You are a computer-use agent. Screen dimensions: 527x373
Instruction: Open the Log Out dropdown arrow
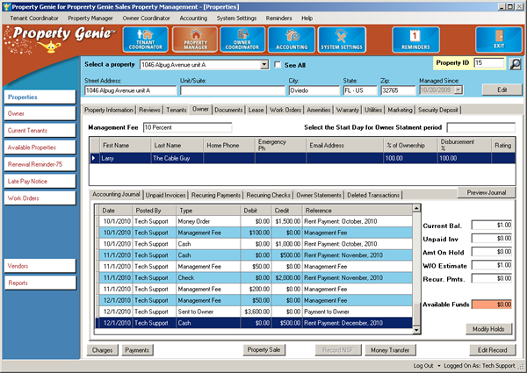(438, 366)
